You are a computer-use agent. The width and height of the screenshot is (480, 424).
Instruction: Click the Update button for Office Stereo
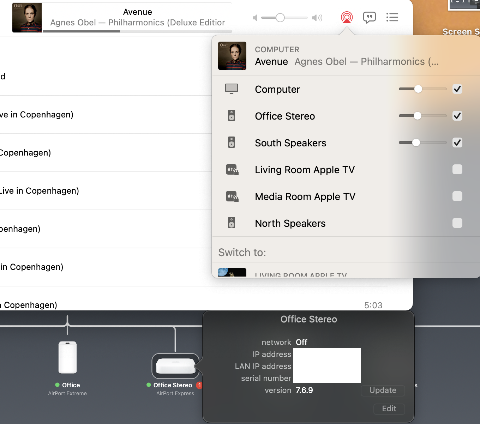[383, 390]
